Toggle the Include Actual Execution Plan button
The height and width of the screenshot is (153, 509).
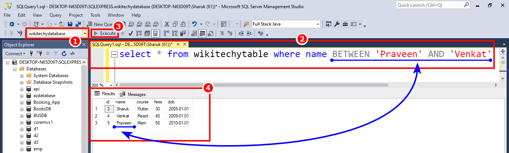(x=166, y=33)
